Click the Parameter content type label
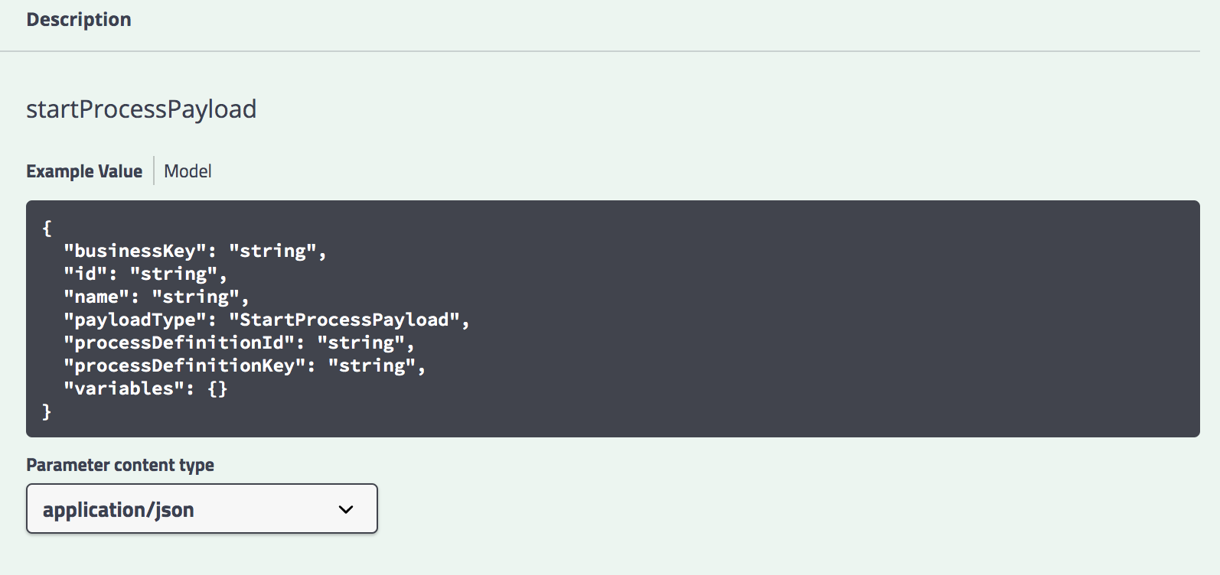 pos(119,464)
